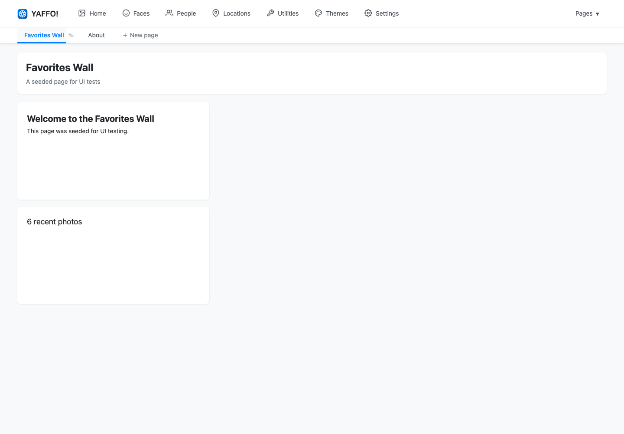Open the People section
624x434 pixels.
click(181, 13)
